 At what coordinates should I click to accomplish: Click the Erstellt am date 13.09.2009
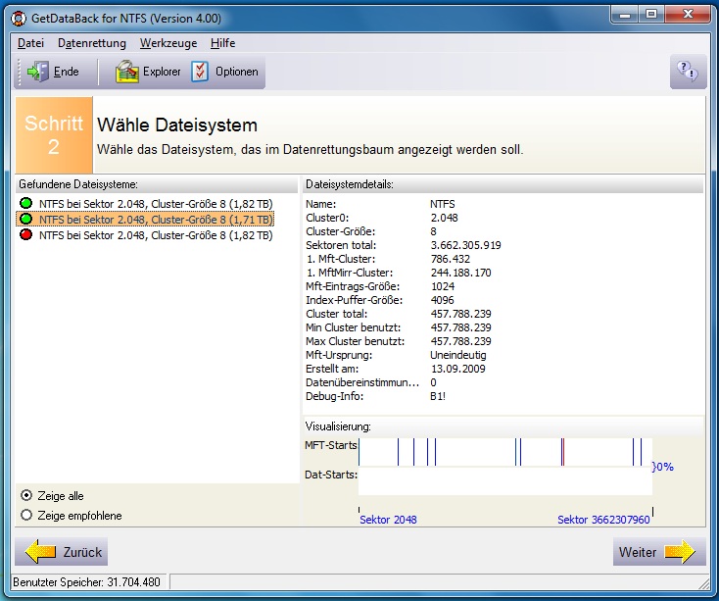(457, 369)
